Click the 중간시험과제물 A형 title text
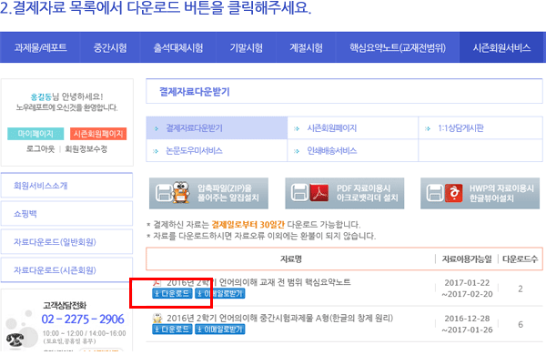Image resolution: width=546 pixels, height=355 pixels. pos(279,318)
